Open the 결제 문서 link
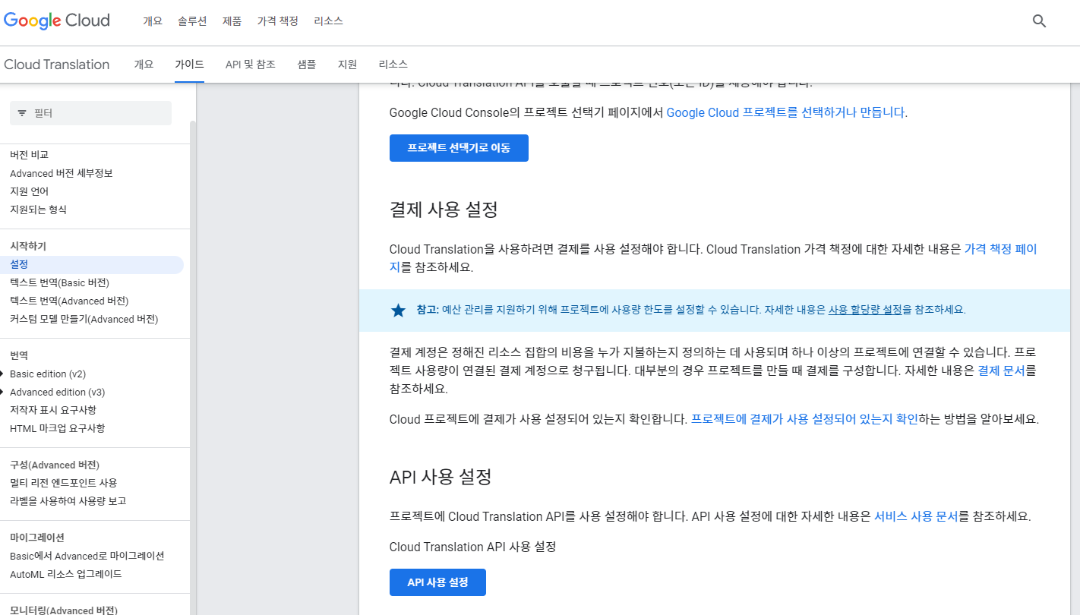This screenshot has width=1080, height=615. click(x=1002, y=371)
